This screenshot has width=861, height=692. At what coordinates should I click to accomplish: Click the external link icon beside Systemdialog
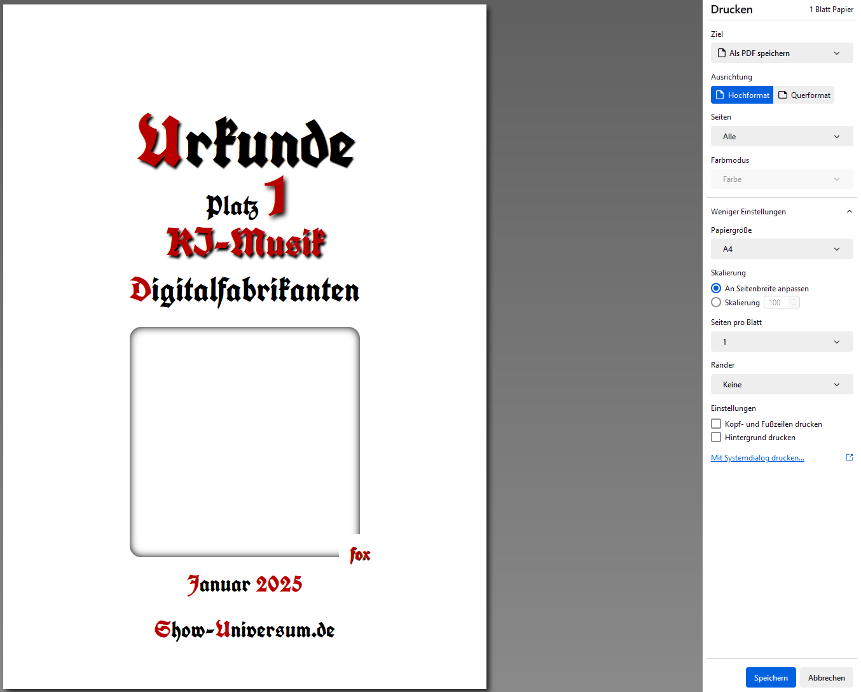[x=850, y=457]
